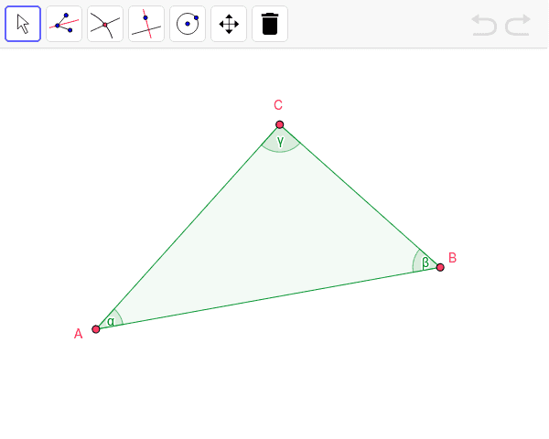Click the label C

click(x=278, y=105)
